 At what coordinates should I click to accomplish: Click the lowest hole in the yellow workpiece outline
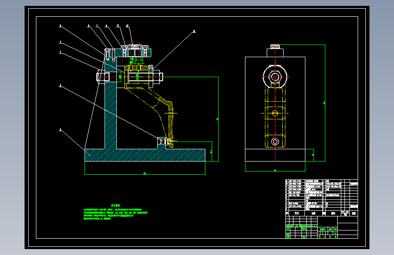point(275,142)
